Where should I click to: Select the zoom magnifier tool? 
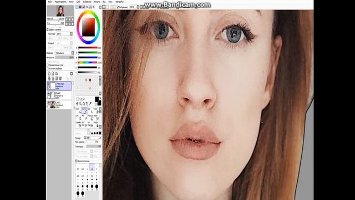pyautogui.click(x=80, y=104)
